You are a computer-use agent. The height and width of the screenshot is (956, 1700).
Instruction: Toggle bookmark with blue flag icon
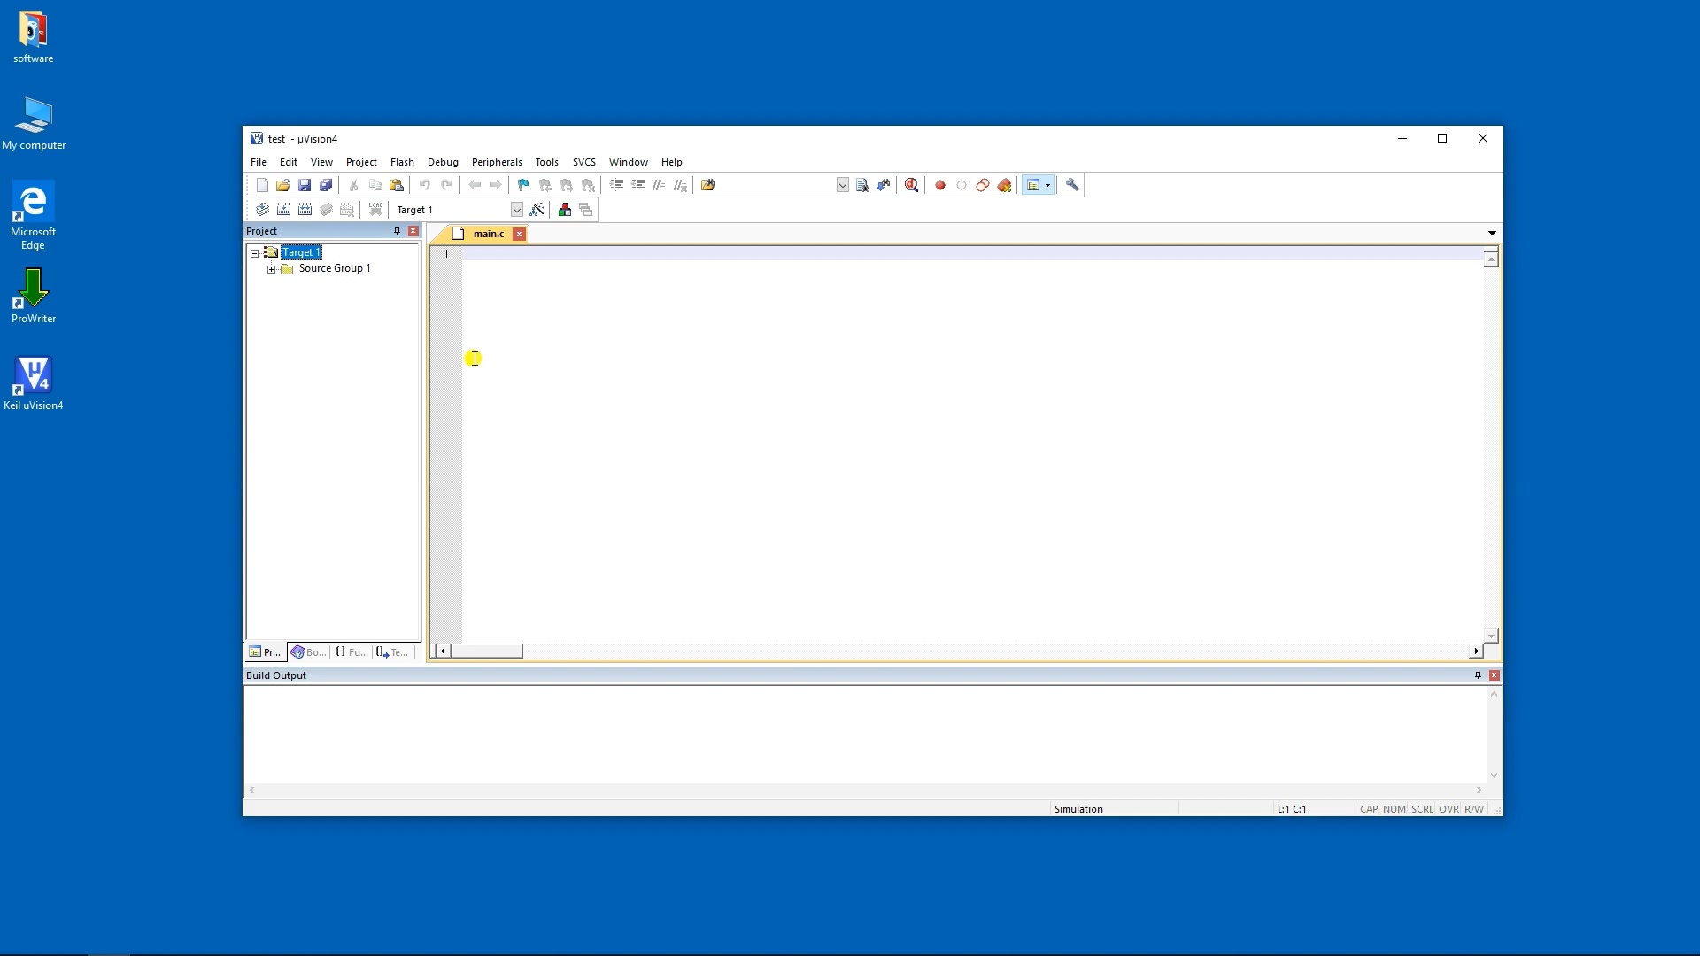click(523, 185)
